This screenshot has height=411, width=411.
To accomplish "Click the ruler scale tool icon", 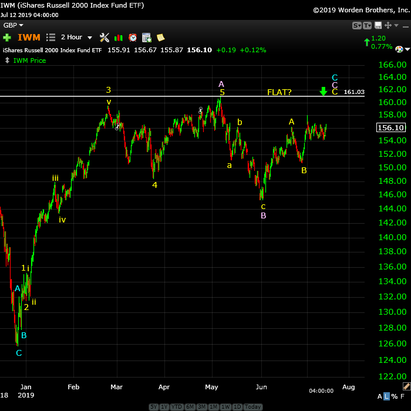I will pyautogui.click(x=406, y=386).
